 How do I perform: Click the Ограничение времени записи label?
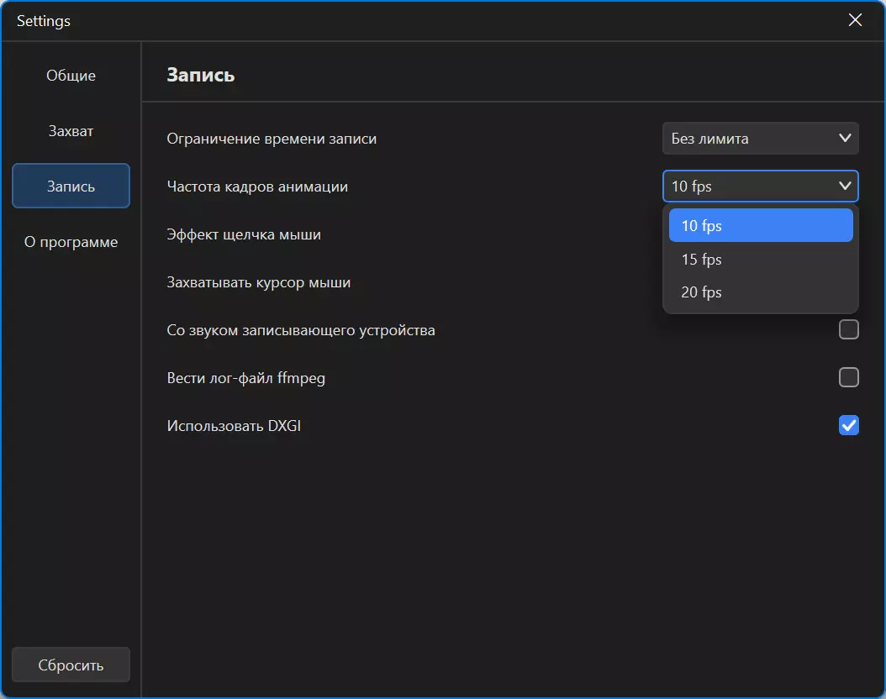(x=272, y=139)
